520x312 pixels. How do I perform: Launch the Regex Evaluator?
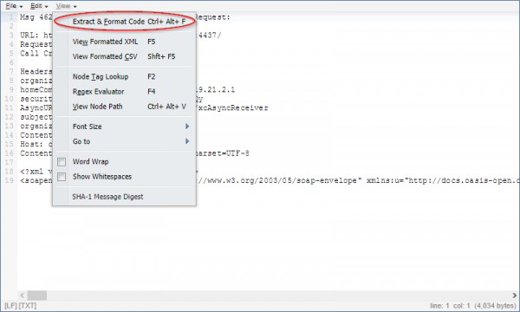coord(124,92)
